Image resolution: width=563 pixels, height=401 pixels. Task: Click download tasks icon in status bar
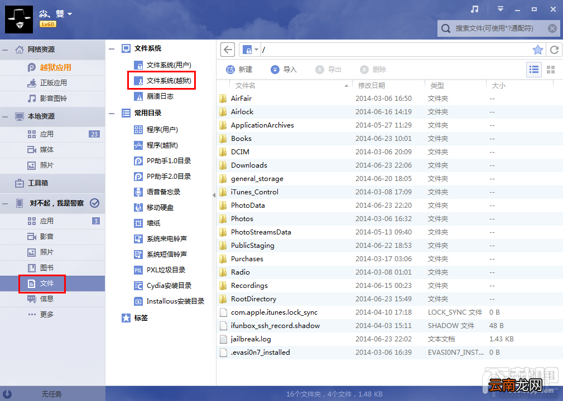pyautogui.click(x=7, y=394)
